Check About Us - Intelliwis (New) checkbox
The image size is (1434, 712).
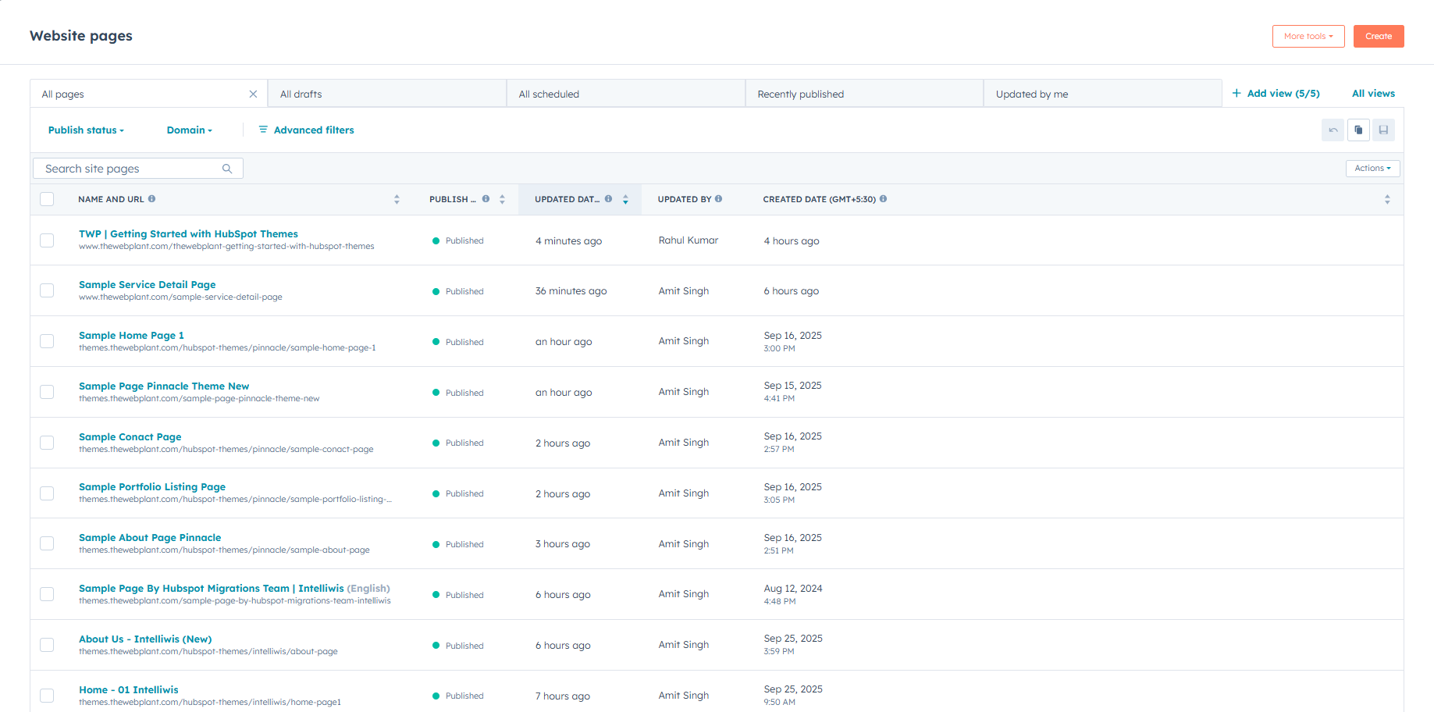47,645
